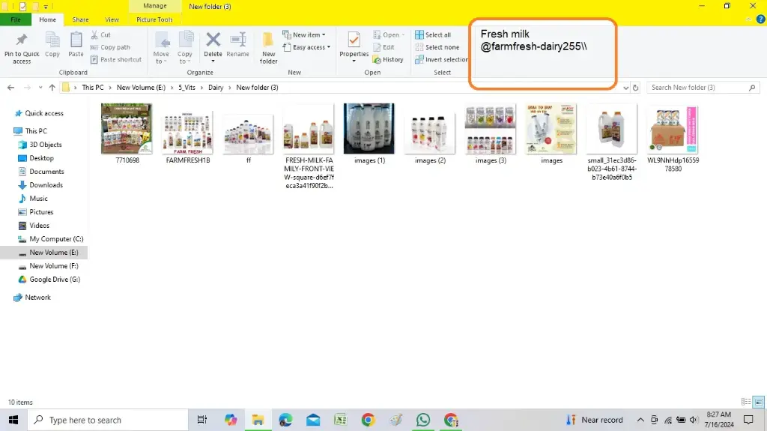Open Task View on taskbar
Image resolution: width=767 pixels, height=431 pixels.
pyautogui.click(x=202, y=420)
